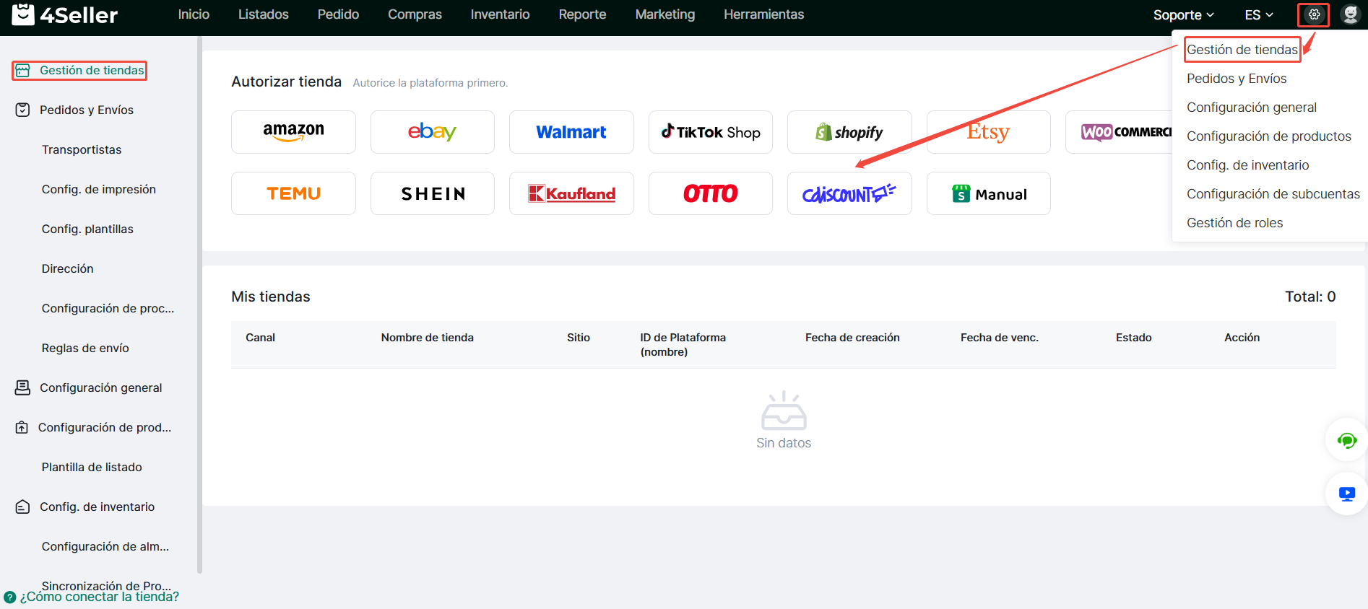Open Dirección in the sidebar

tap(68, 268)
